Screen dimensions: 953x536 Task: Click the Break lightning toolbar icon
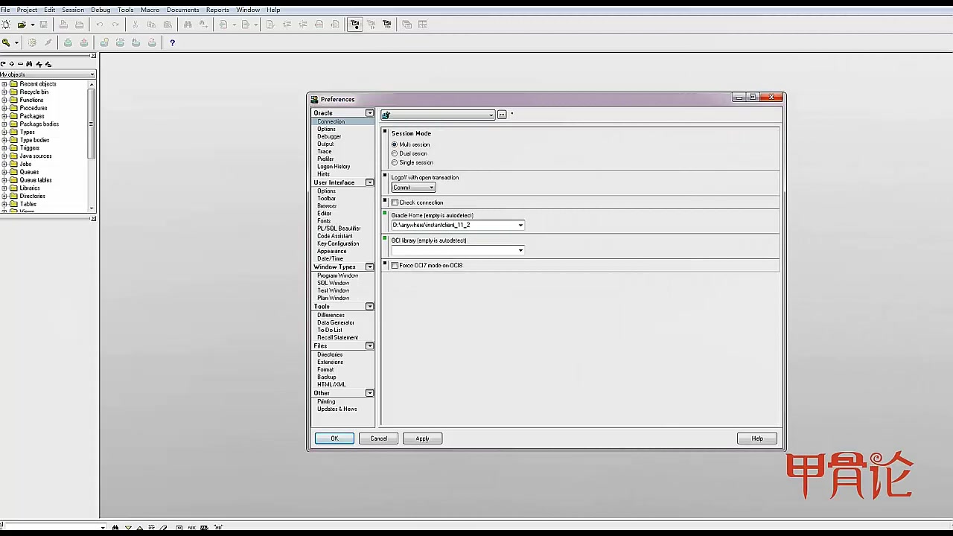(x=48, y=42)
